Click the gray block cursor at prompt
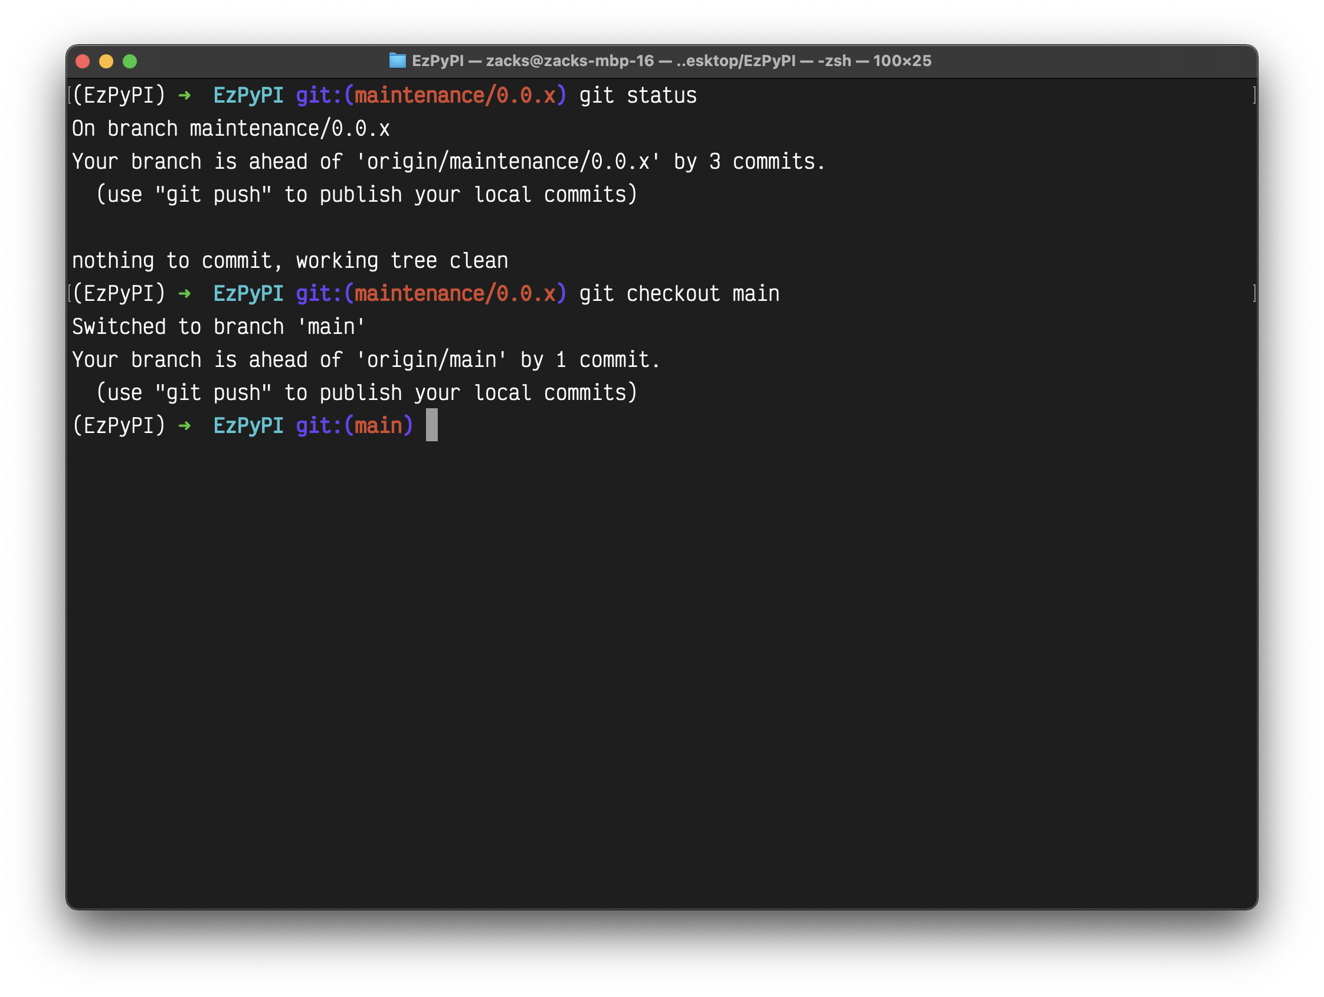1324x997 pixels. [431, 425]
